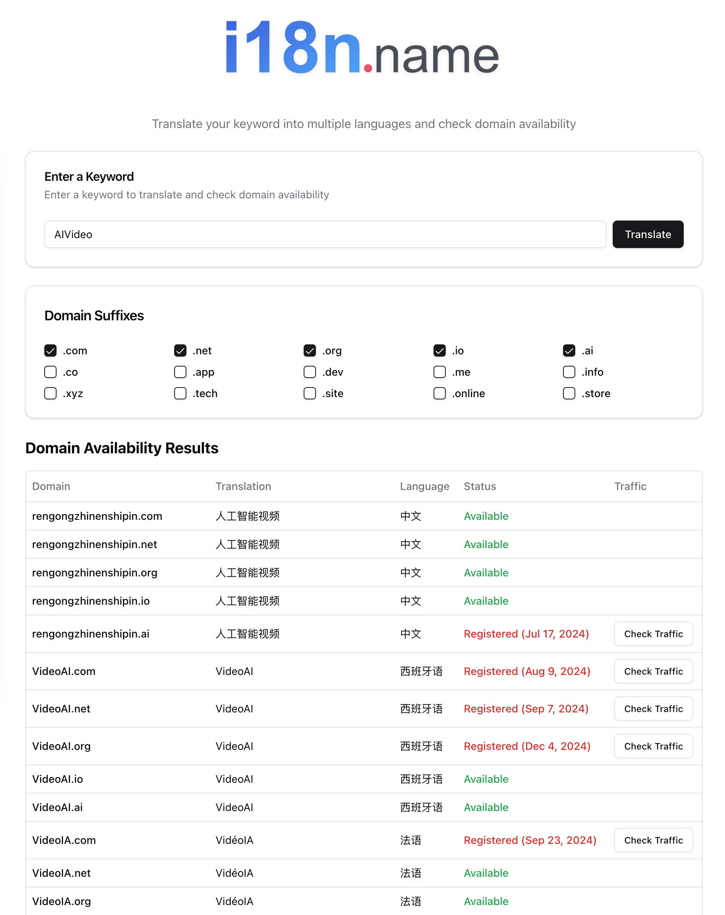Enable the .store suffix checkbox
725x915 pixels.
[569, 393]
